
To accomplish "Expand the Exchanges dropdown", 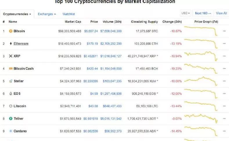I will (x=47, y=14).
